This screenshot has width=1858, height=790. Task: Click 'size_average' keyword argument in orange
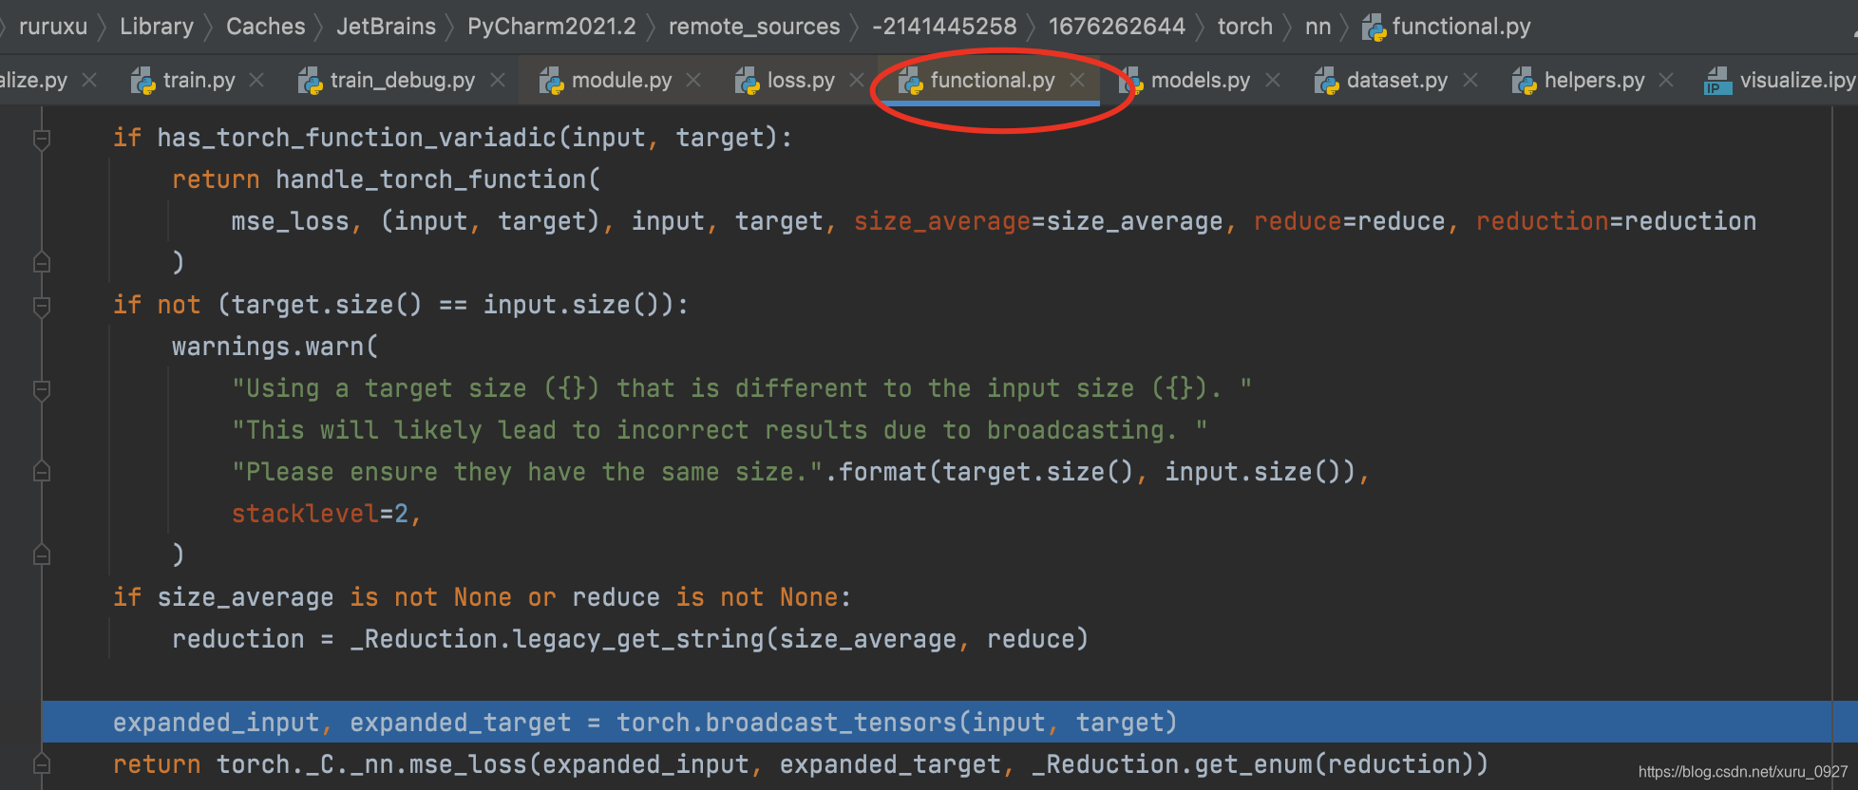(x=942, y=221)
